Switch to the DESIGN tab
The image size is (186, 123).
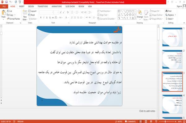[31, 6]
